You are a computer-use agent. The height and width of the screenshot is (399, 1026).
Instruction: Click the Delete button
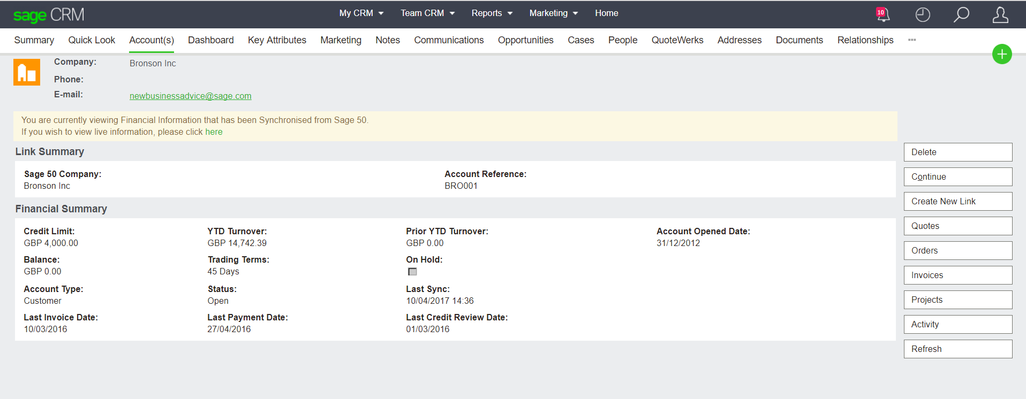point(958,152)
